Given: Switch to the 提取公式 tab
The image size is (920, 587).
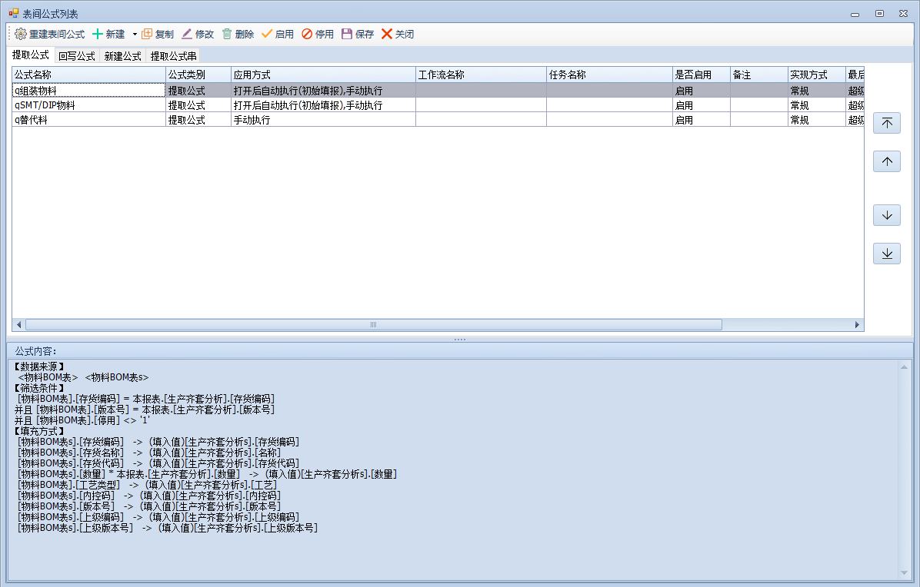Looking at the screenshot, I should [x=31, y=55].
